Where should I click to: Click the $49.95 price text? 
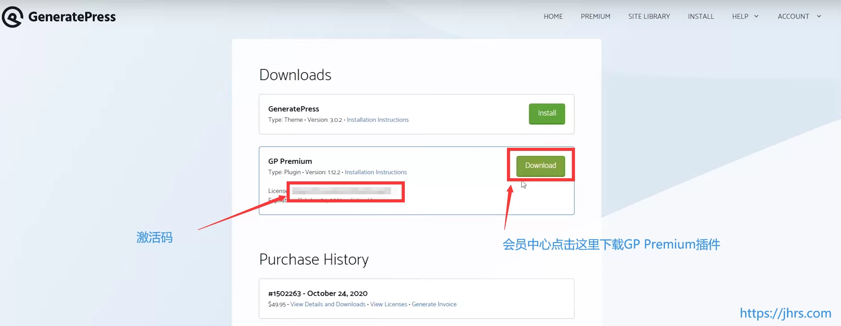tap(277, 305)
